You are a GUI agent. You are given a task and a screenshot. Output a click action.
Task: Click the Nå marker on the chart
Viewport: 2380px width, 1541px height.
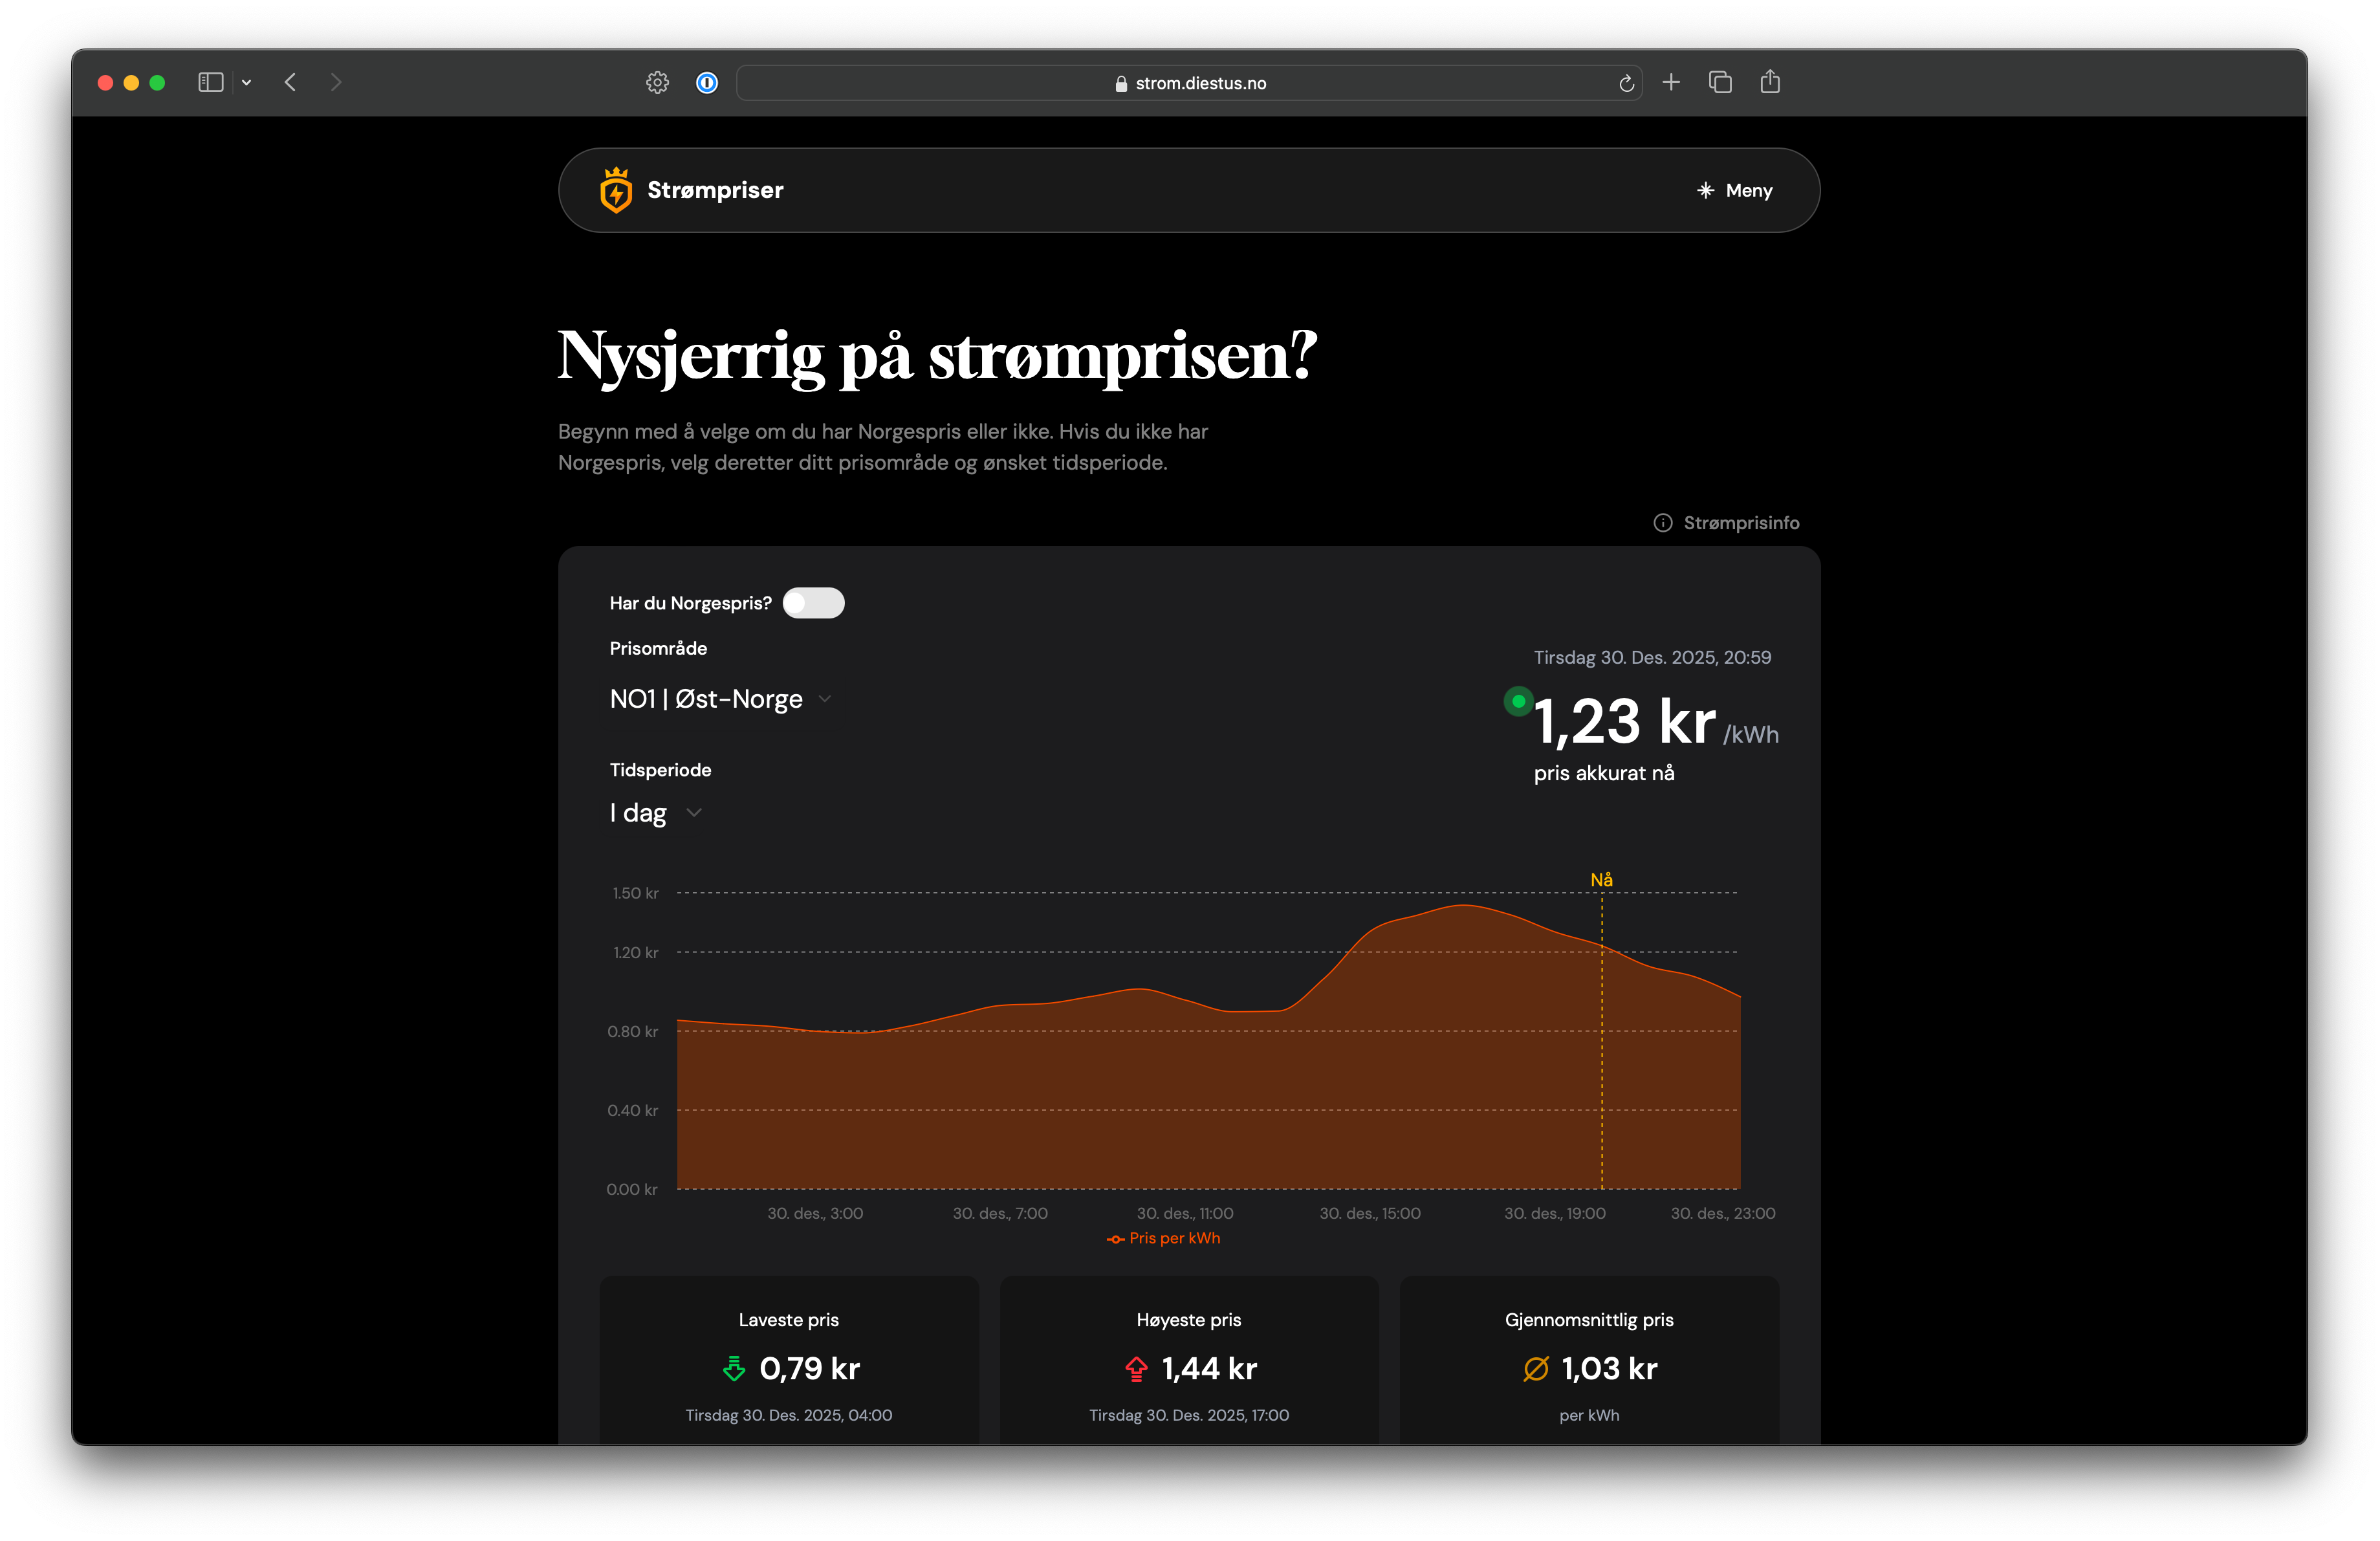1601,880
